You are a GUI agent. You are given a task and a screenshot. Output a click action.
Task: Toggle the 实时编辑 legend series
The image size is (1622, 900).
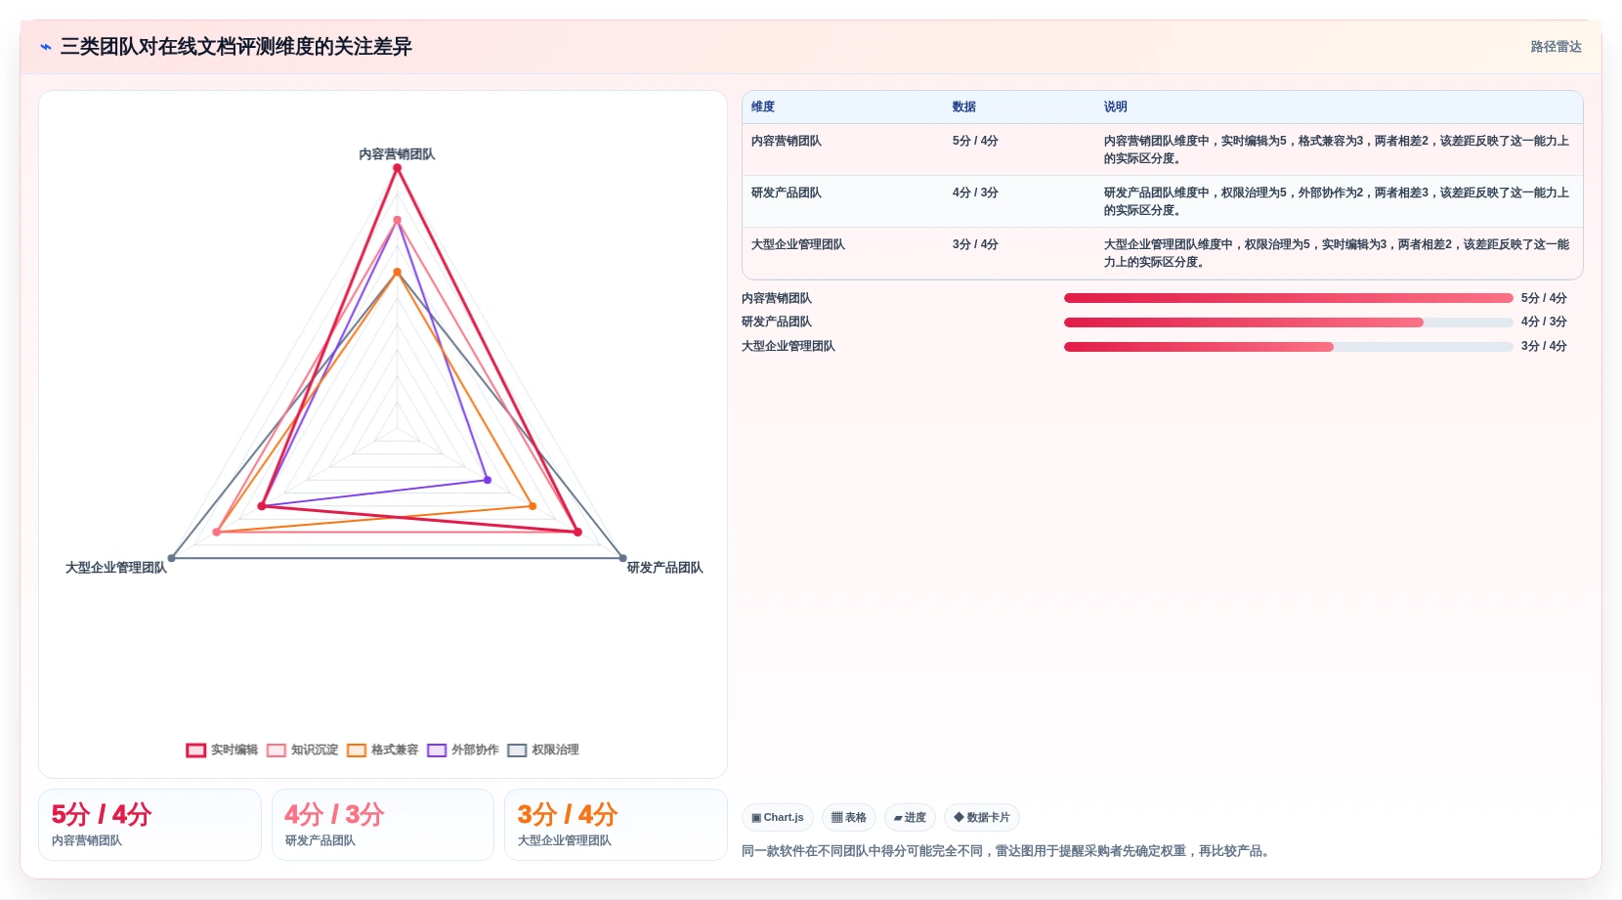[x=222, y=750]
